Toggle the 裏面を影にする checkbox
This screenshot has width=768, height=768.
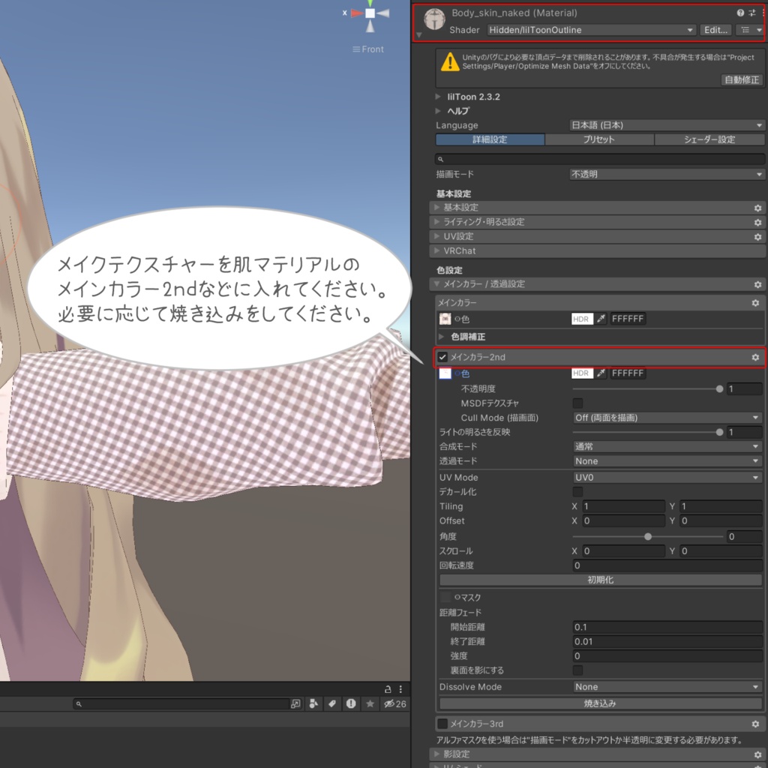click(577, 670)
